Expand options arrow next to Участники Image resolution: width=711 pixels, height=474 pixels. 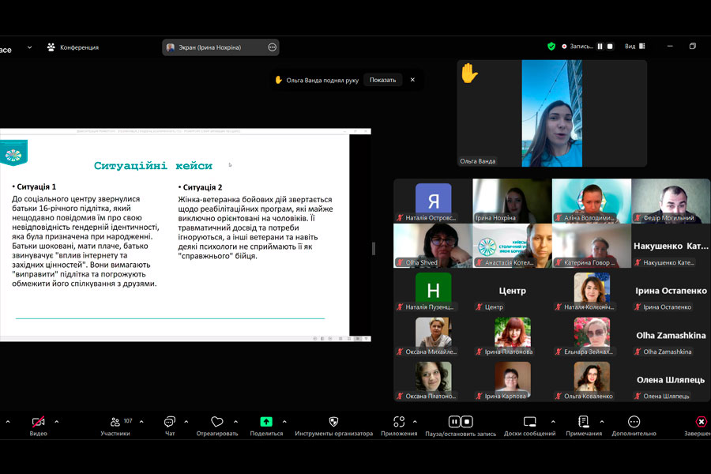[141, 422]
